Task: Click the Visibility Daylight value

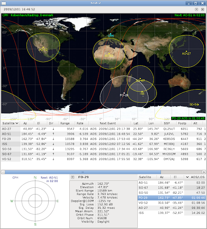Action: (103, 221)
